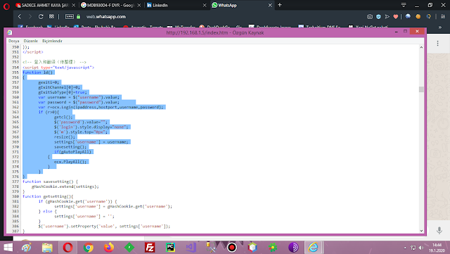The image size is (450, 254).
Task: Launch FileZilla from the taskbar
Action: point(150,248)
